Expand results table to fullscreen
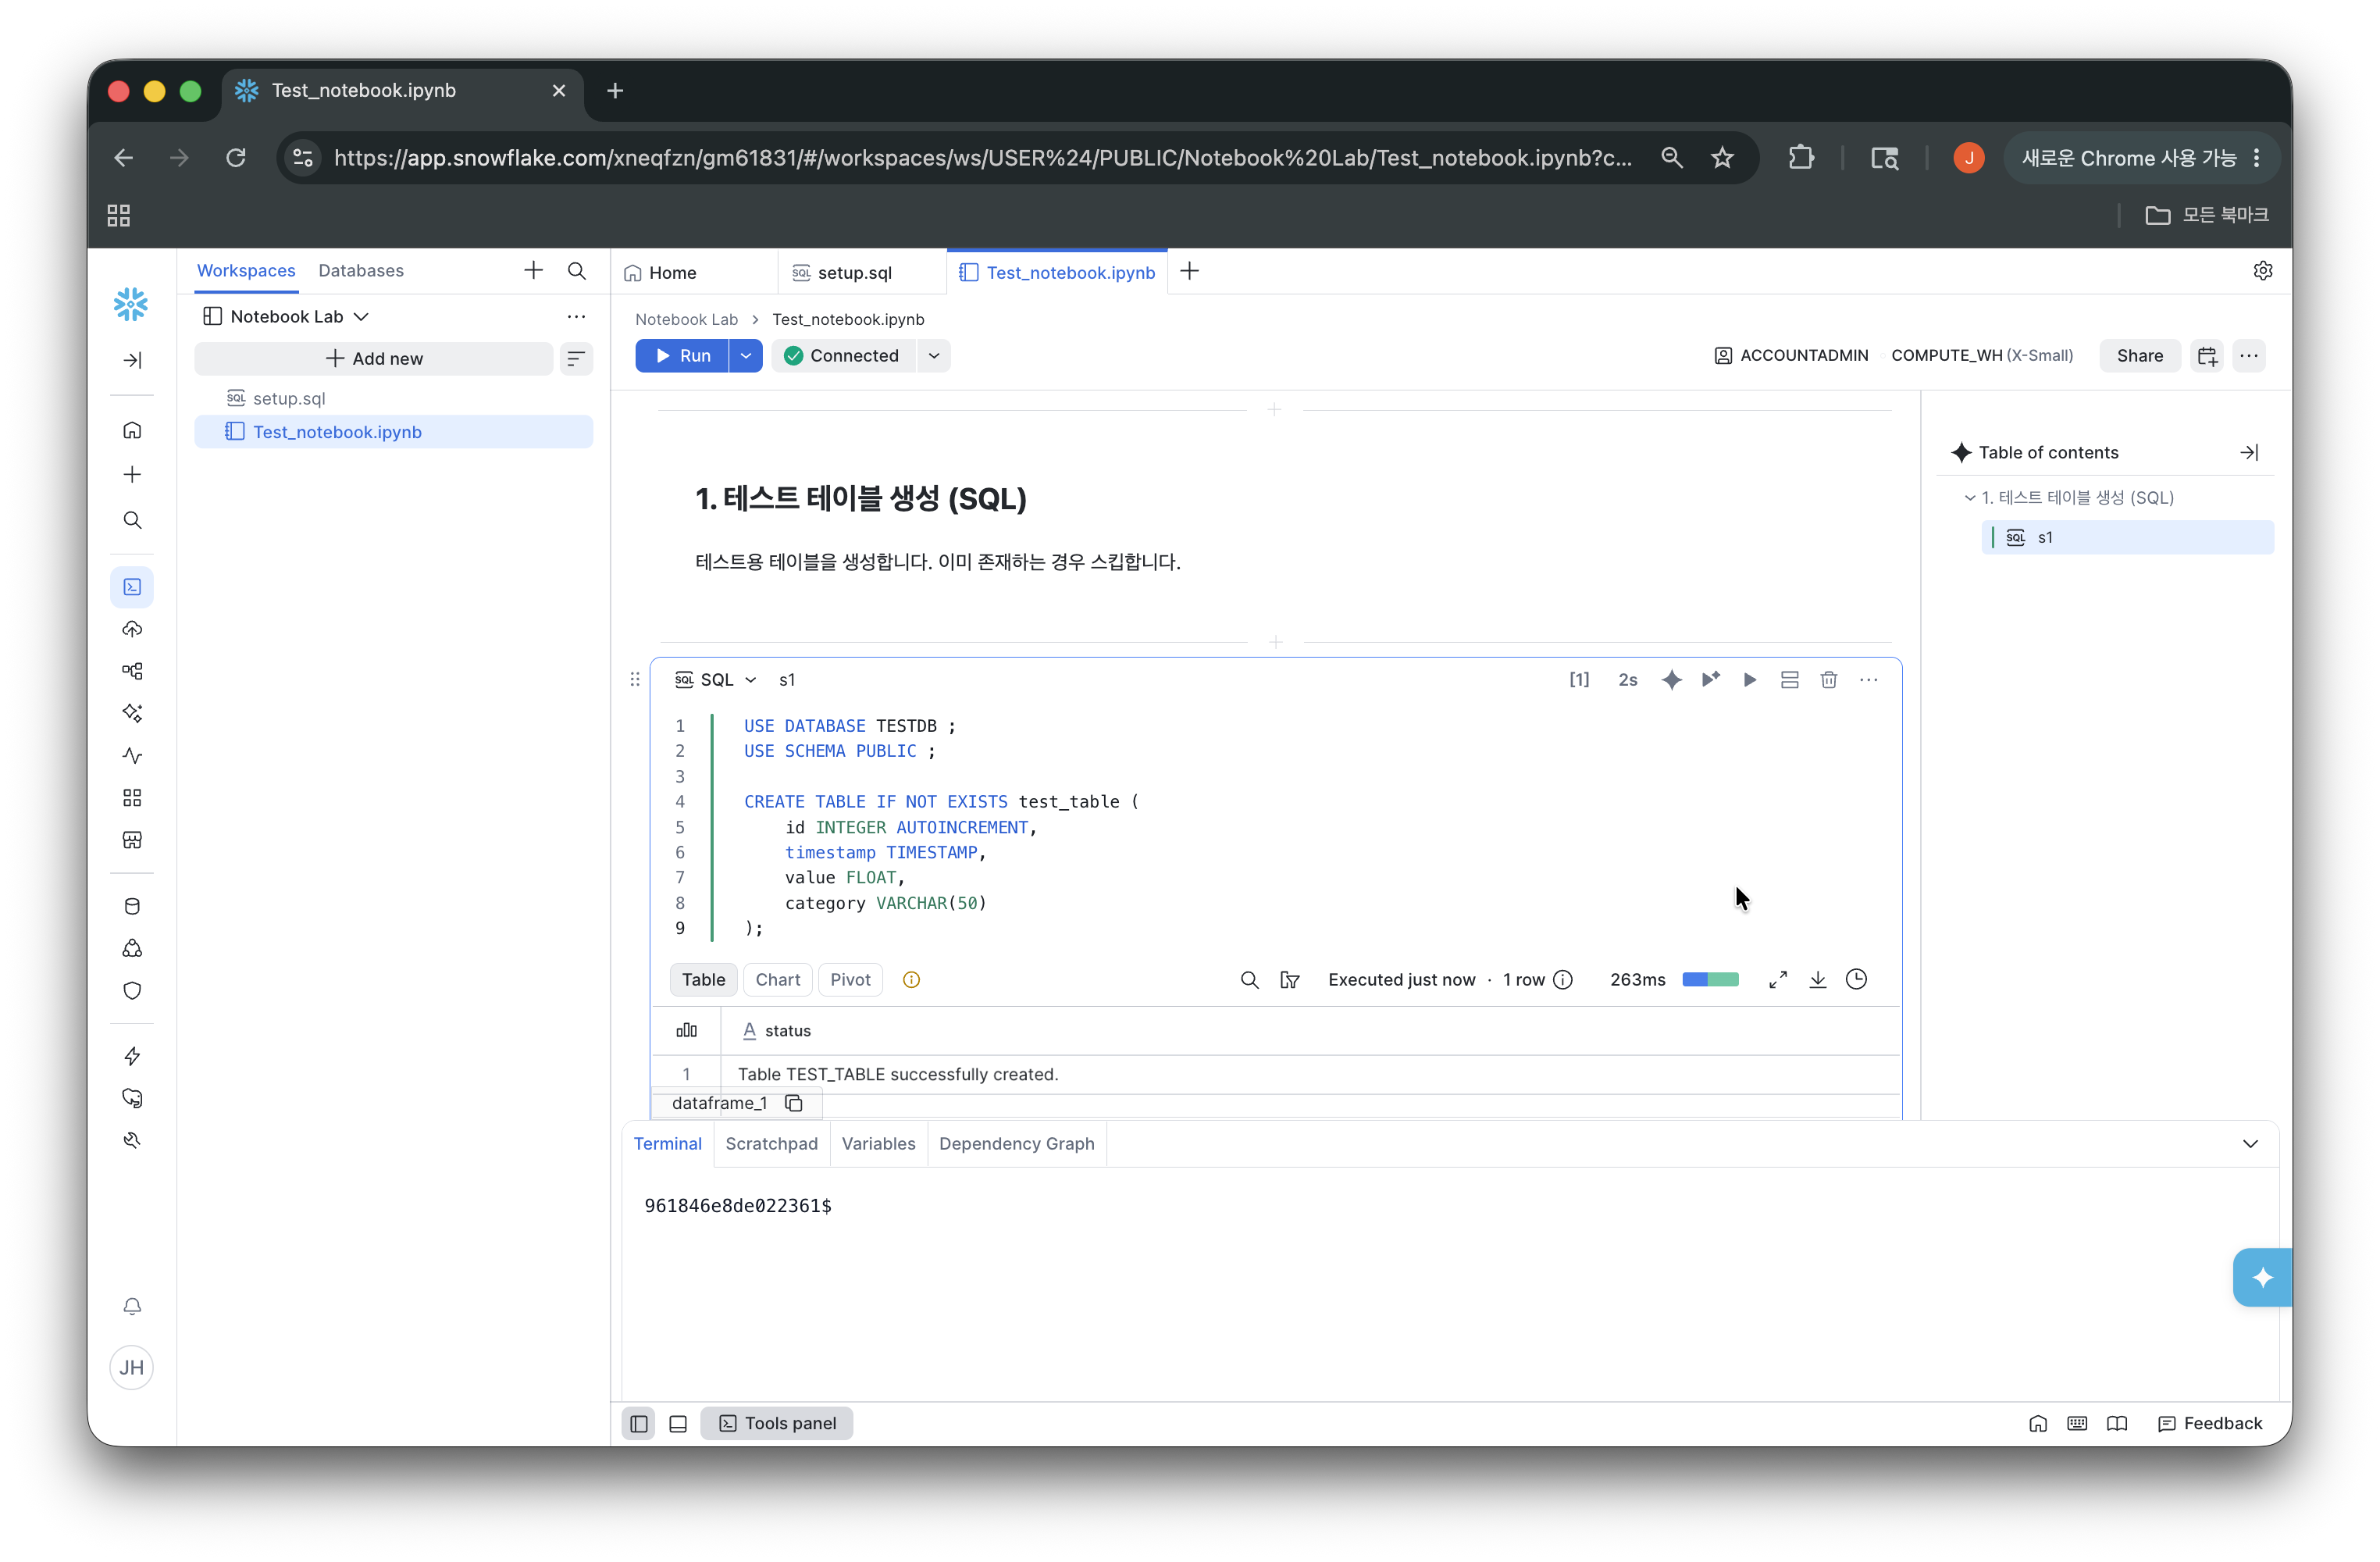The width and height of the screenshot is (2380, 1562). 1778,980
